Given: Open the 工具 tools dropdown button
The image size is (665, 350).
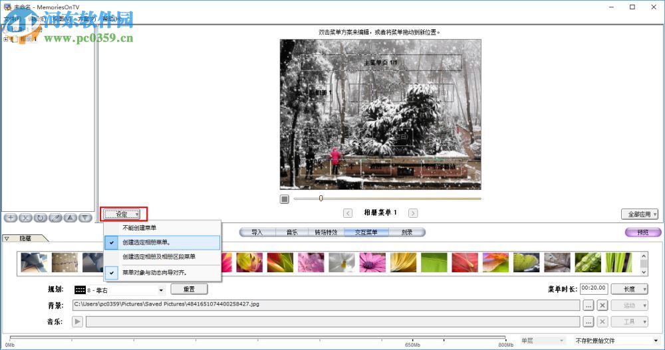Looking at the screenshot, I should pyautogui.click(x=629, y=321).
